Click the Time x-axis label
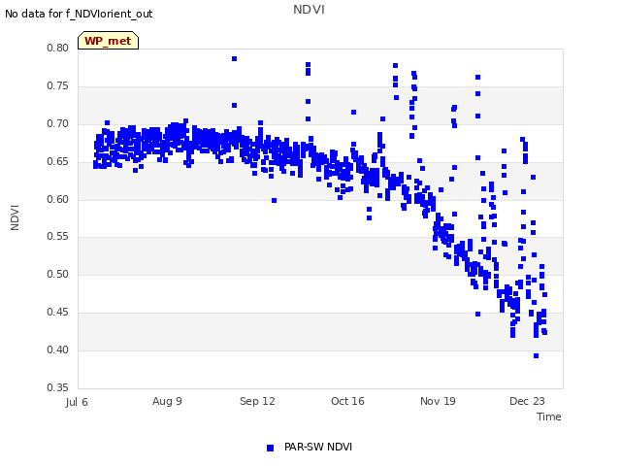This screenshot has width=621, height=466. point(548,416)
